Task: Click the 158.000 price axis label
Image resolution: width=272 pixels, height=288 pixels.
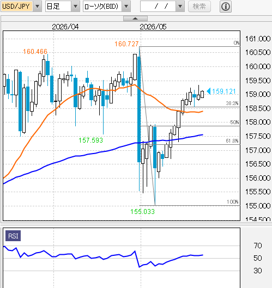Action: 258,122
